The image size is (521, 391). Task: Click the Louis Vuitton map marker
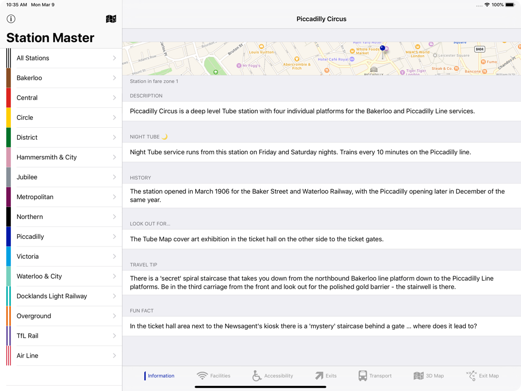point(262,46)
